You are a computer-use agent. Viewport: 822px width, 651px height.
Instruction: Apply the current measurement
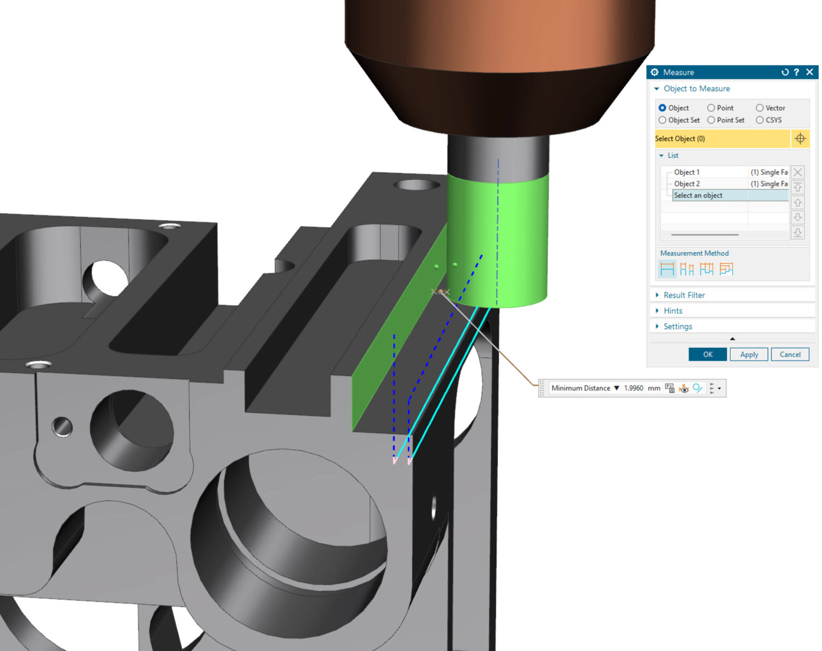point(749,354)
